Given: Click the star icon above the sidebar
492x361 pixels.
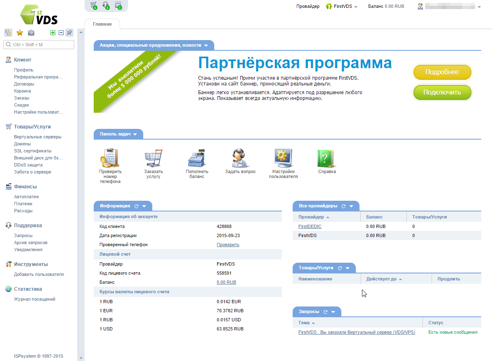Looking at the screenshot, I should pos(19,32).
